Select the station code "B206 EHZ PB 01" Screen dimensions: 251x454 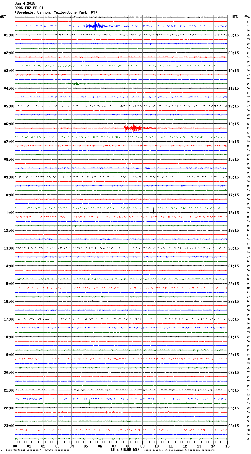pos(29,8)
